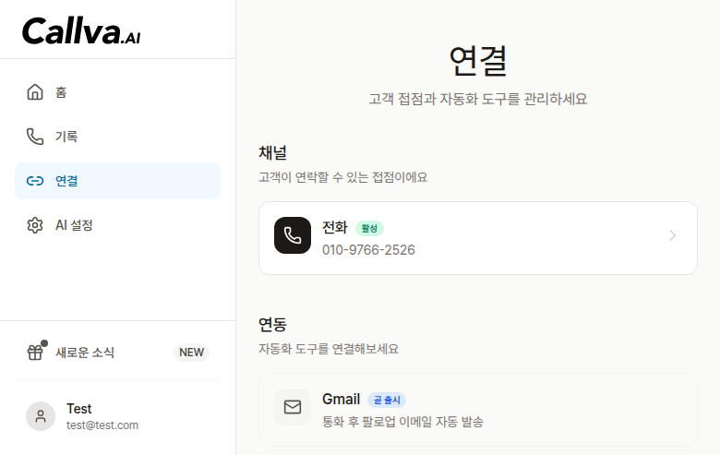Select the 연결 sidebar item
This screenshot has width=720, height=455.
[66, 181]
